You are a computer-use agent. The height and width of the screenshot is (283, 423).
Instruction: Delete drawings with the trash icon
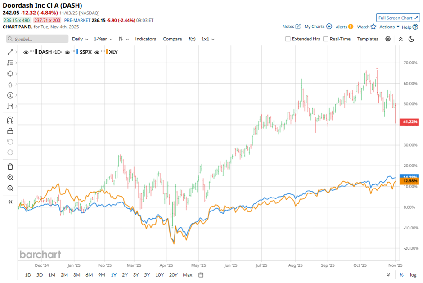pyautogui.click(x=10, y=166)
